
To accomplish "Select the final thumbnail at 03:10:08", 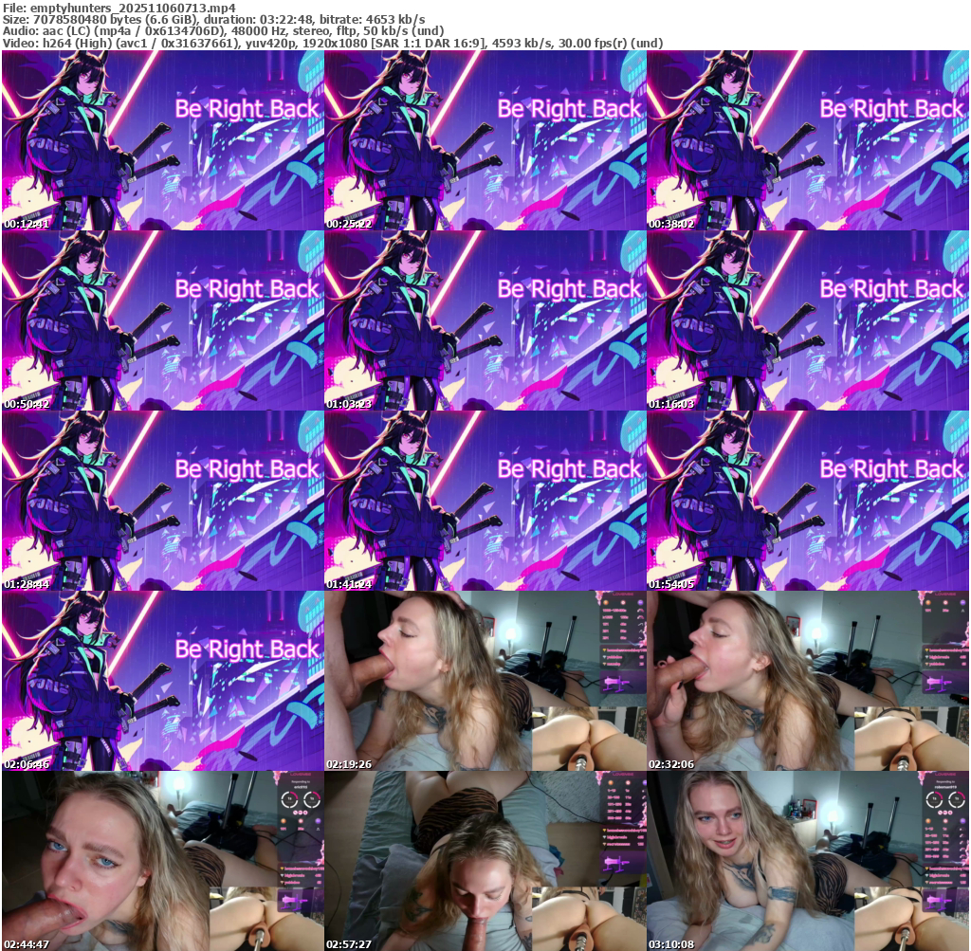I will 807,861.
